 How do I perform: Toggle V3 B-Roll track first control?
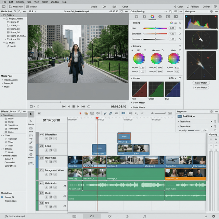[x=47, y=150]
